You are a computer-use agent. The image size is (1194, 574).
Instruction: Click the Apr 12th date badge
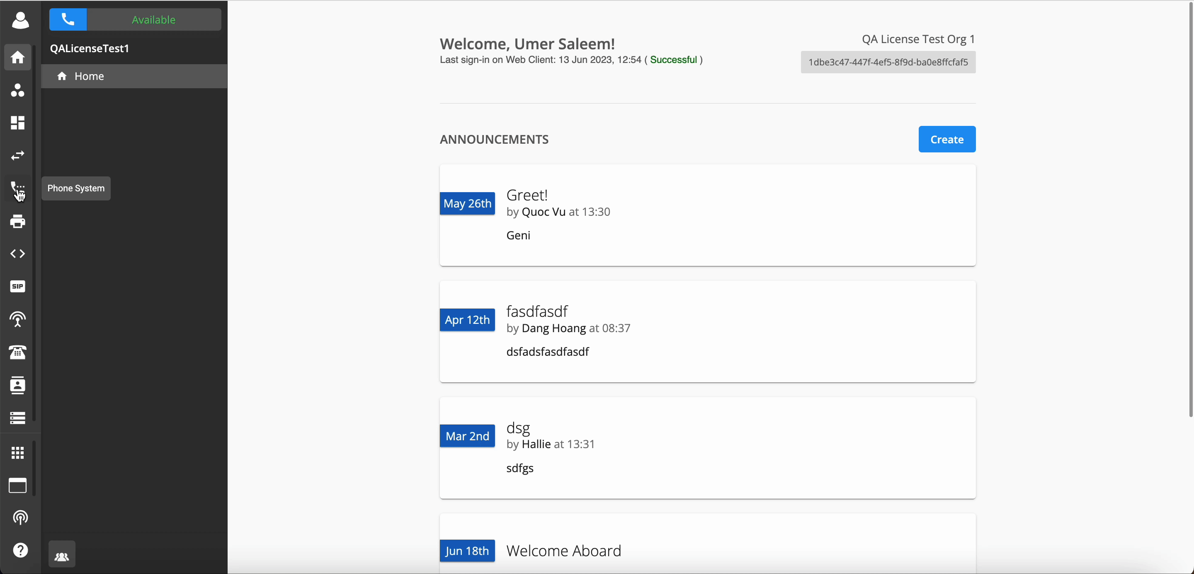(467, 319)
